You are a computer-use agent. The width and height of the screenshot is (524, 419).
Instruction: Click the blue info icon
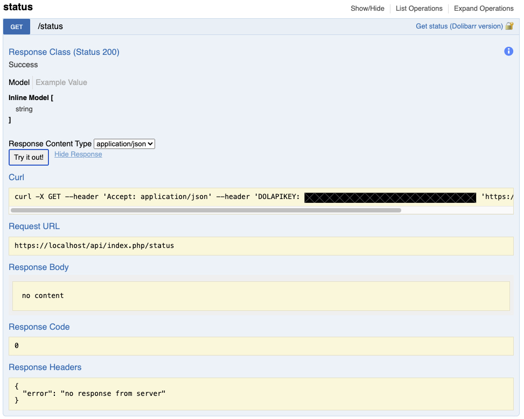508,51
